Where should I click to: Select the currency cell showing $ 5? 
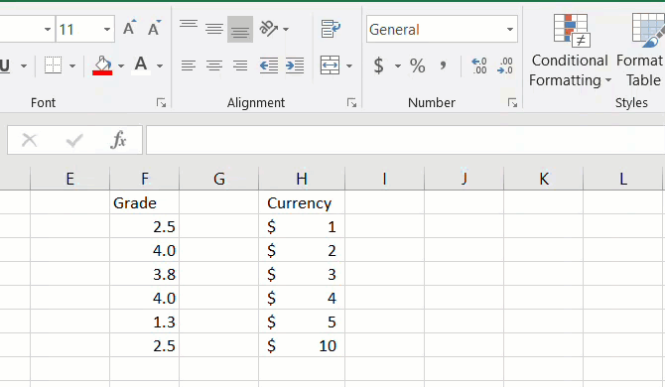pos(302,322)
